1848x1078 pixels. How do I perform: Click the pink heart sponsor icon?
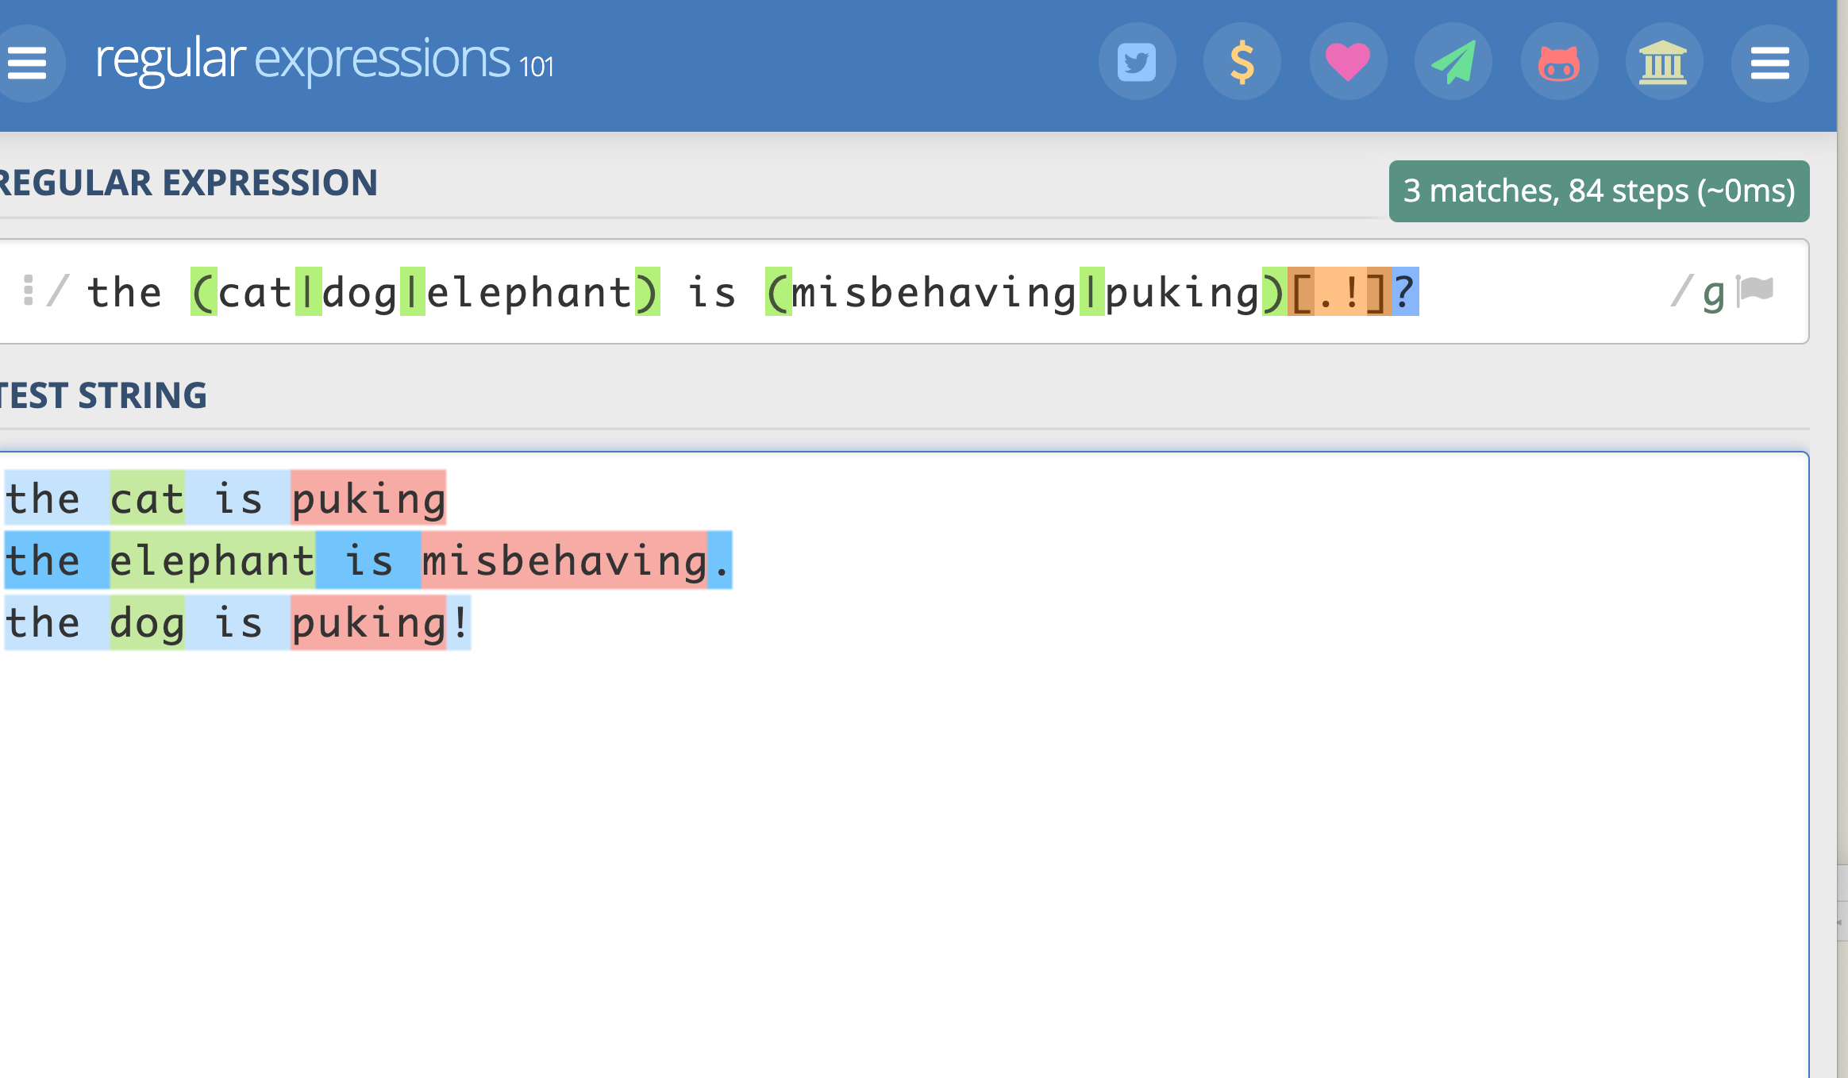1348,63
